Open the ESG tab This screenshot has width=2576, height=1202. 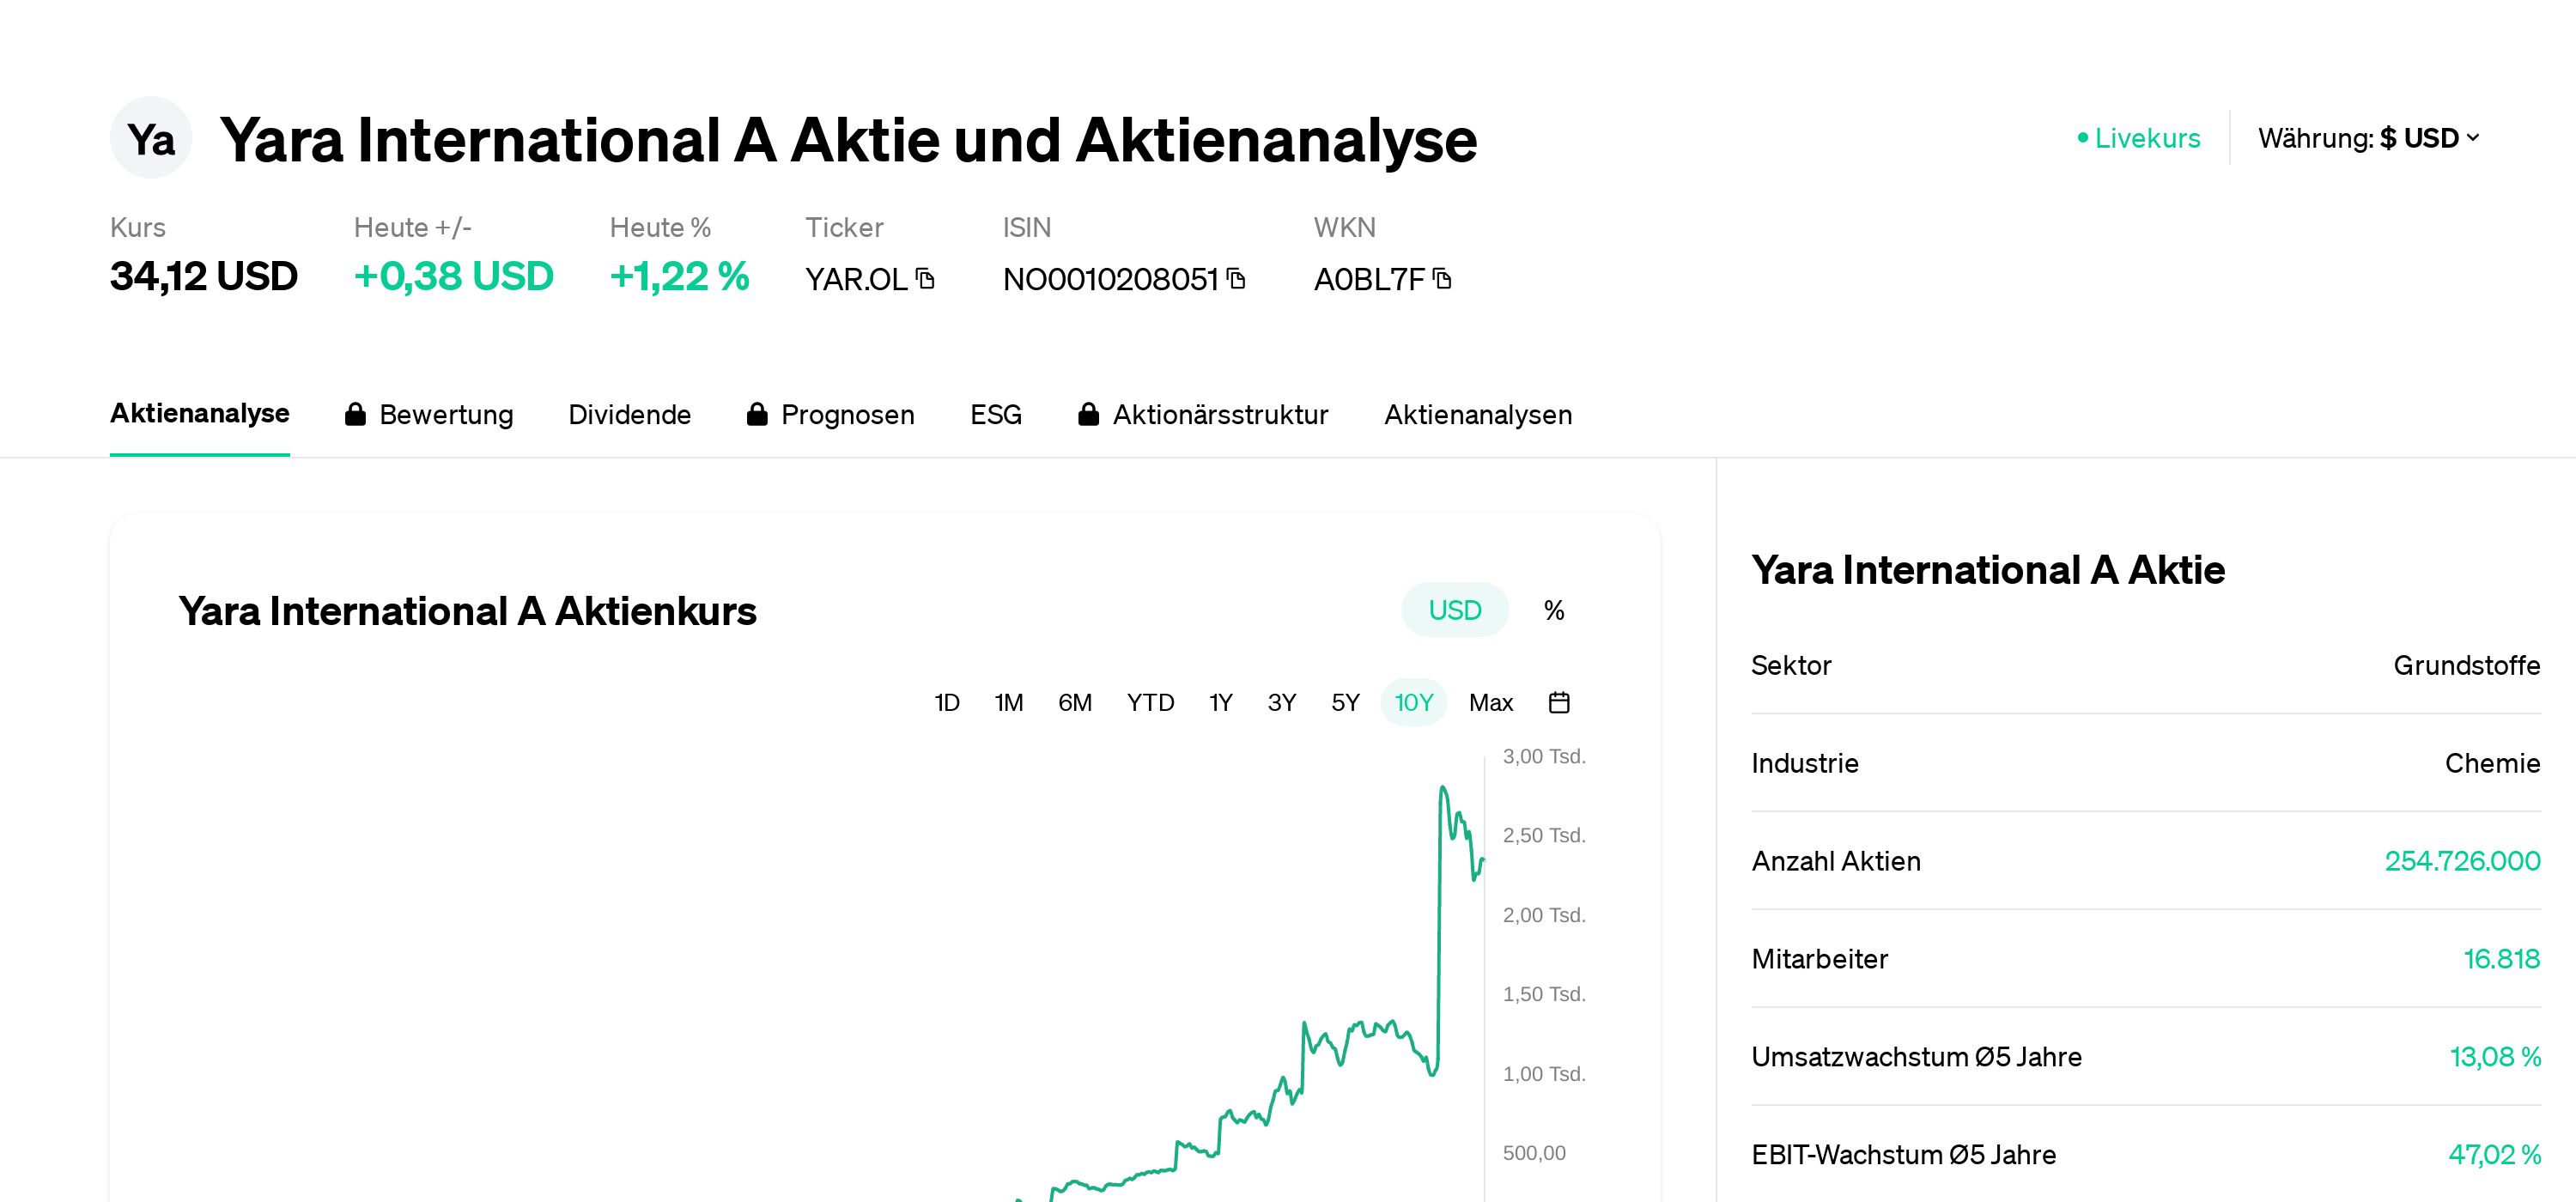coord(995,414)
